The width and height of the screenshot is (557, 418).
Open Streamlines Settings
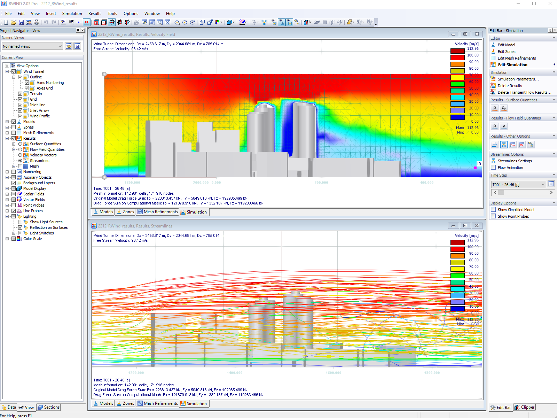[514, 161]
